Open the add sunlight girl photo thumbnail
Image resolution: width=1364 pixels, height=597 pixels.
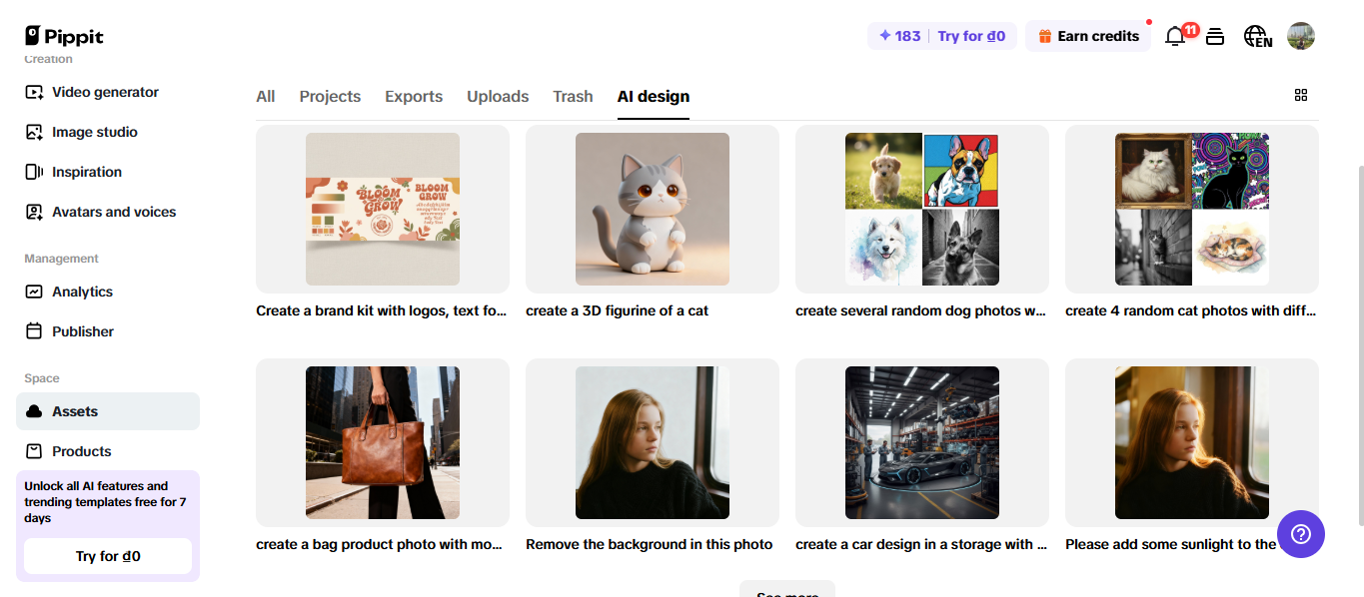coord(1192,442)
